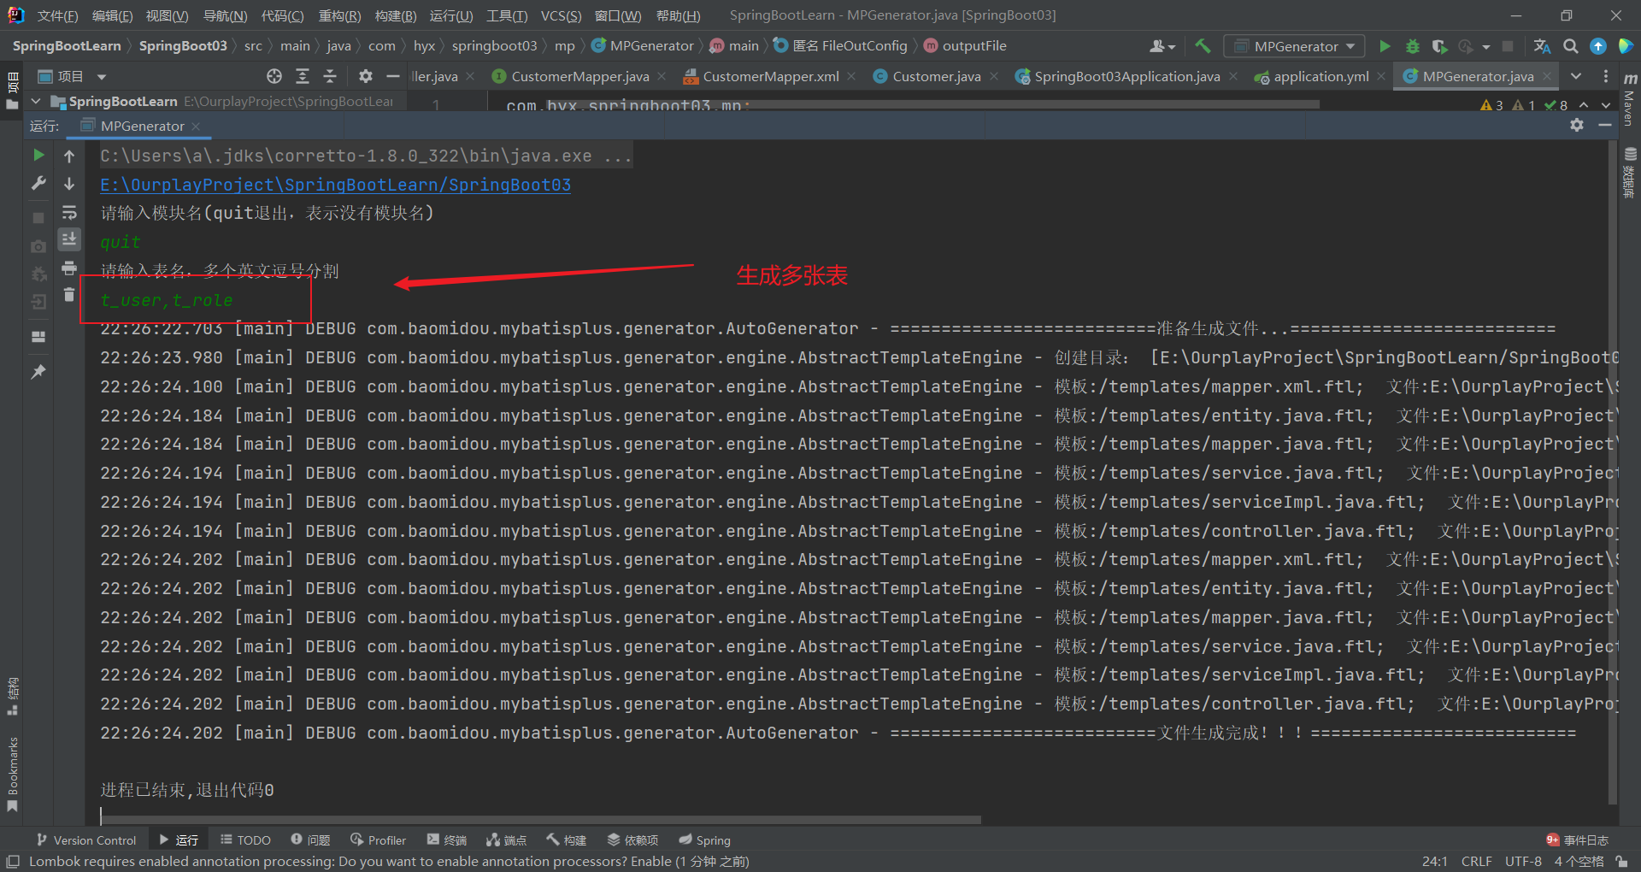The width and height of the screenshot is (1641, 872).
Task: Click the stop button in the top toolbar
Action: 1508,46
